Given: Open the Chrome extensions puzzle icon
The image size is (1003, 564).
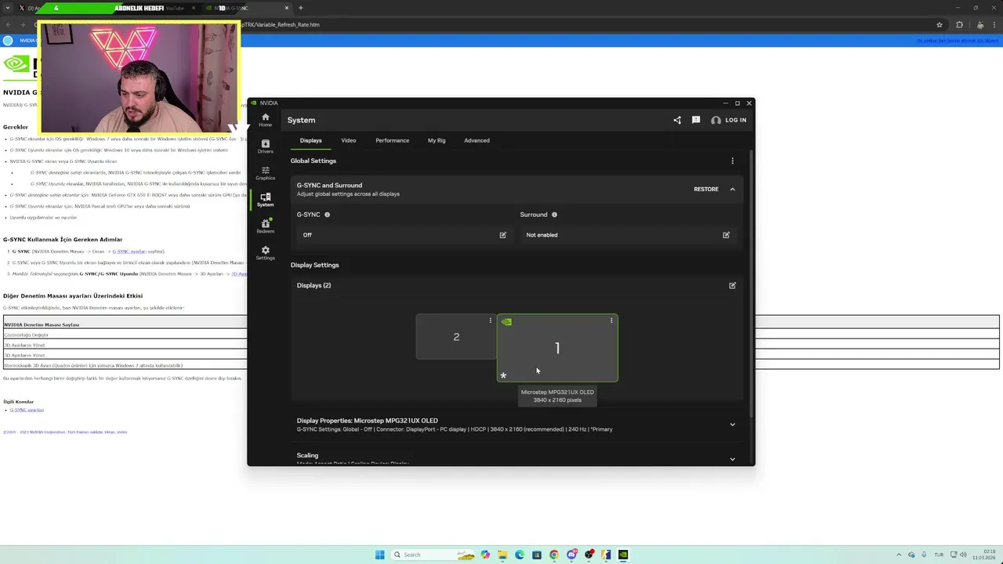Looking at the screenshot, I should tap(960, 24).
